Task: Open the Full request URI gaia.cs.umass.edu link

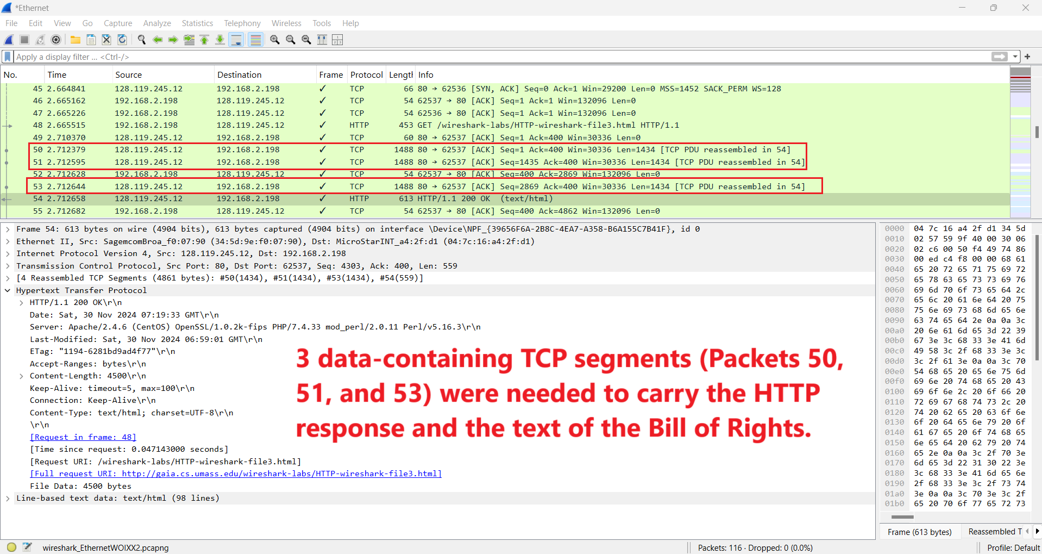Action: click(x=236, y=474)
